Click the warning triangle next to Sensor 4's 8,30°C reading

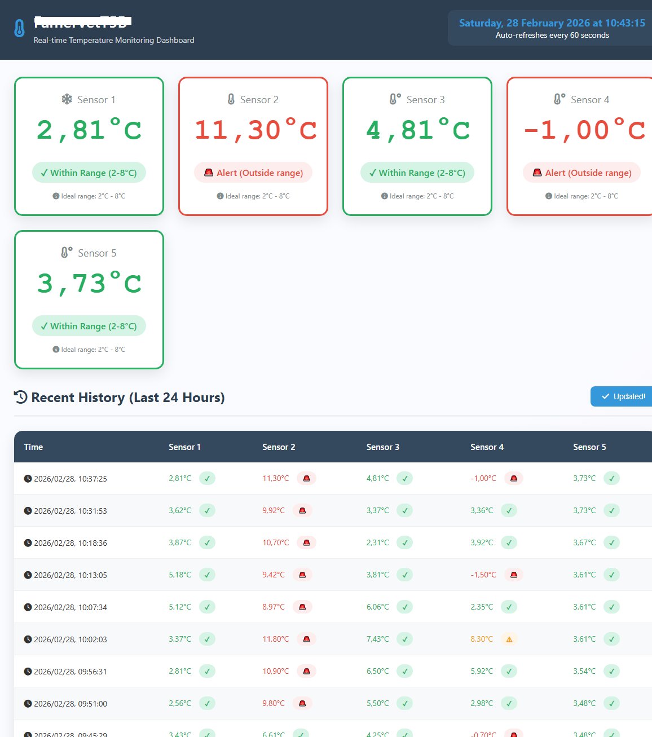point(509,639)
